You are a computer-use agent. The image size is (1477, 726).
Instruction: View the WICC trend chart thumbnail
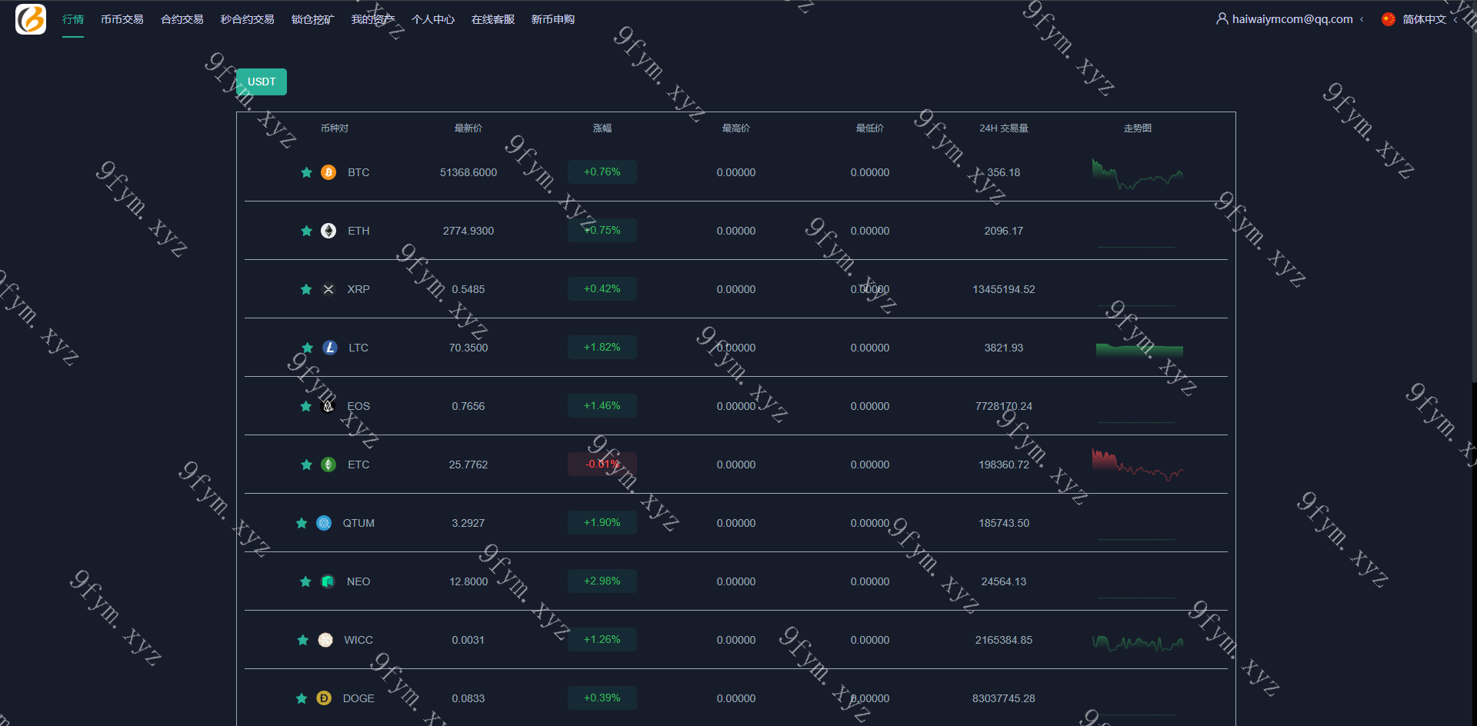click(1138, 643)
